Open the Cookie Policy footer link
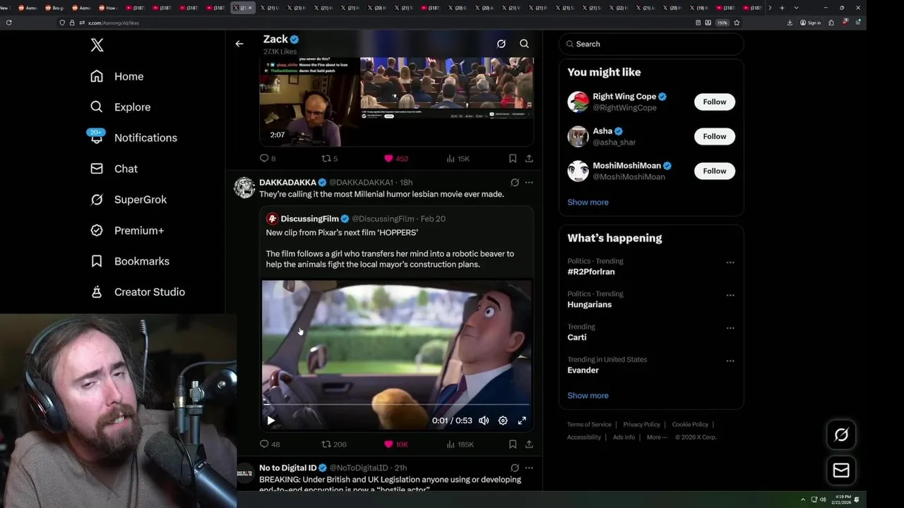Viewport: 904px width, 508px height. point(690,425)
